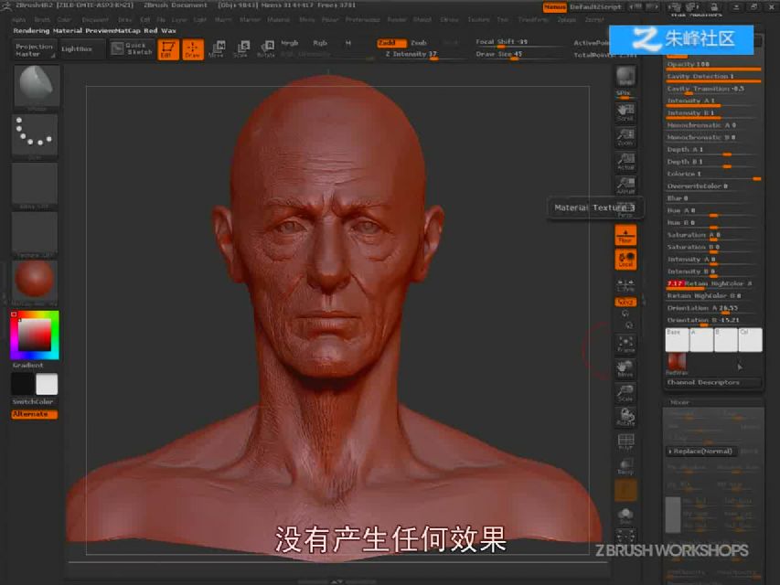This screenshot has width=780, height=585.
Task: Open the Transform menu
Action: pos(533,20)
